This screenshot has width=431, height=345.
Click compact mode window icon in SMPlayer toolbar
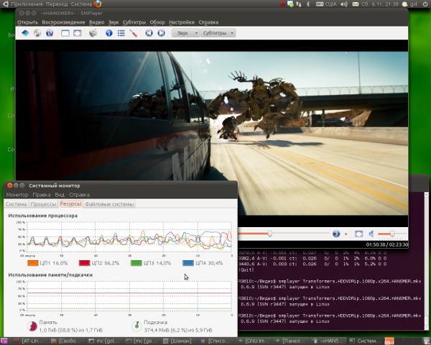tap(65, 33)
